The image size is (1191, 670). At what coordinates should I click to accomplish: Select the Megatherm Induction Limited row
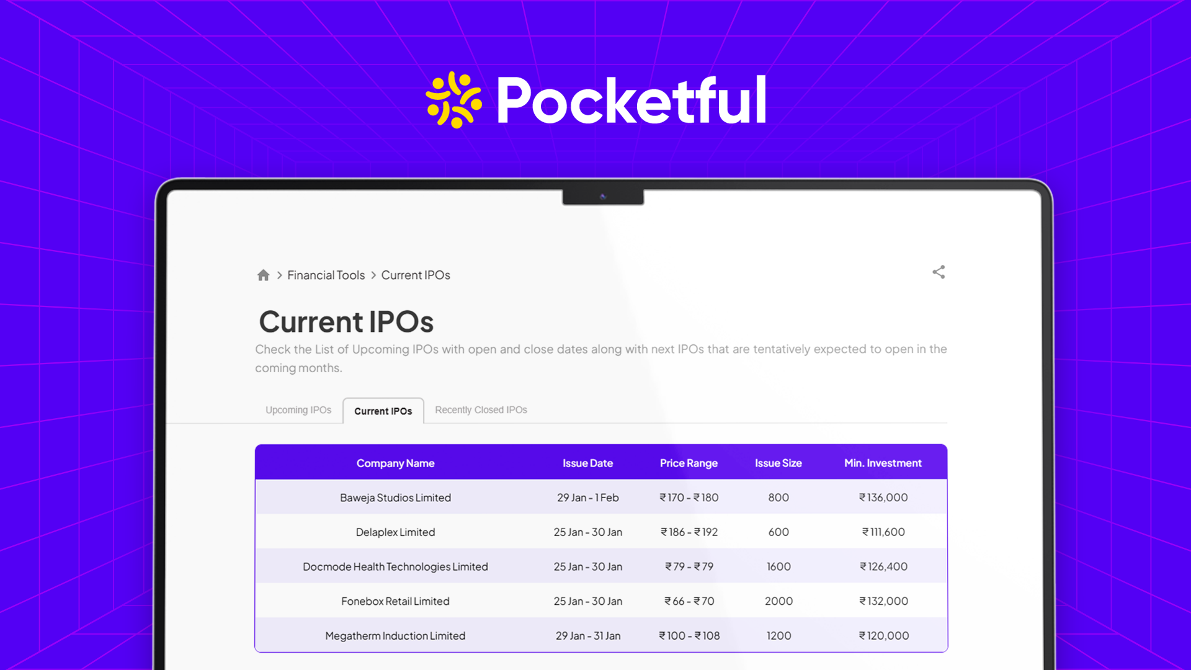(395, 635)
